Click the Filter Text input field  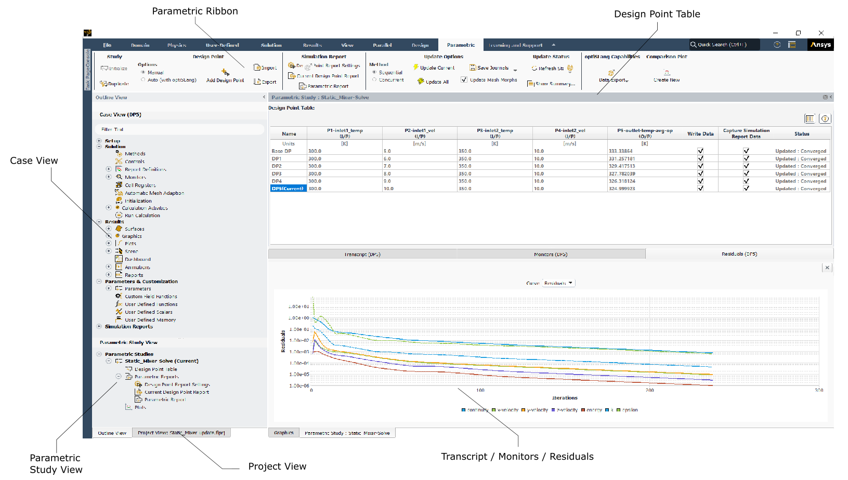179,129
